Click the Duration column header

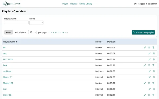click(111, 42)
